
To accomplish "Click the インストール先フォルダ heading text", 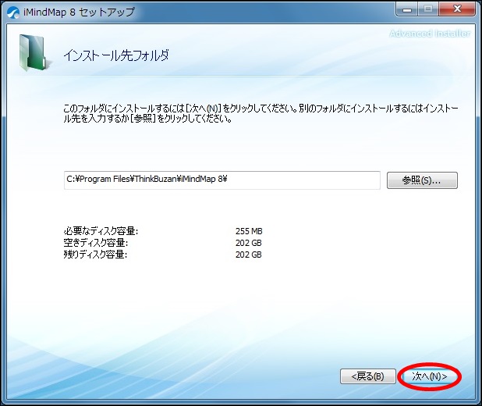I will coord(116,55).
